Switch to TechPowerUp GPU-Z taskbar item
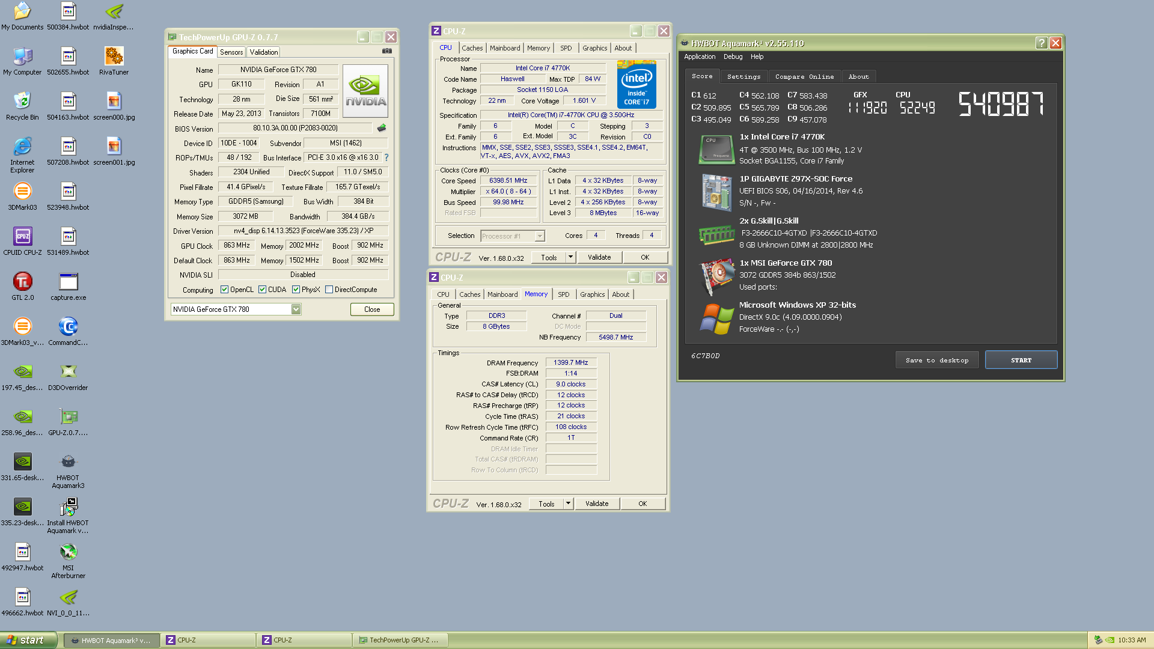 tap(400, 640)
